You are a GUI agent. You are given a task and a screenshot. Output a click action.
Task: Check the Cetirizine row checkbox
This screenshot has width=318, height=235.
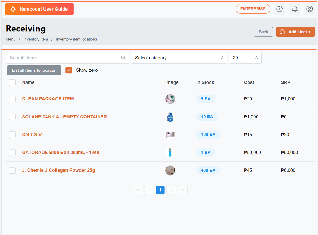[x=12, y=135]
